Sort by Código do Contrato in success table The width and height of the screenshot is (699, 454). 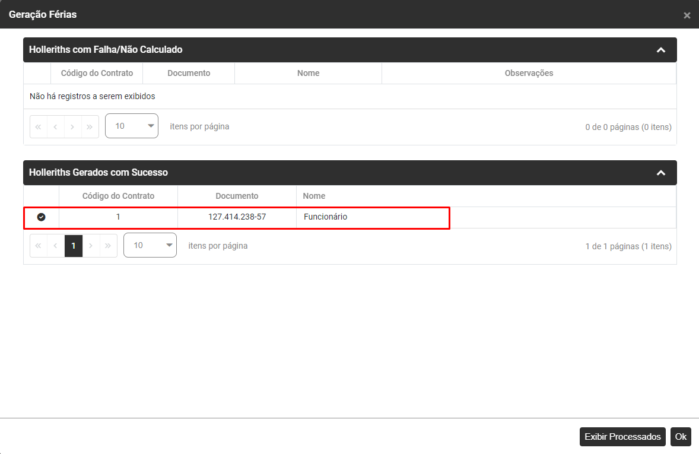click(118, 196)
